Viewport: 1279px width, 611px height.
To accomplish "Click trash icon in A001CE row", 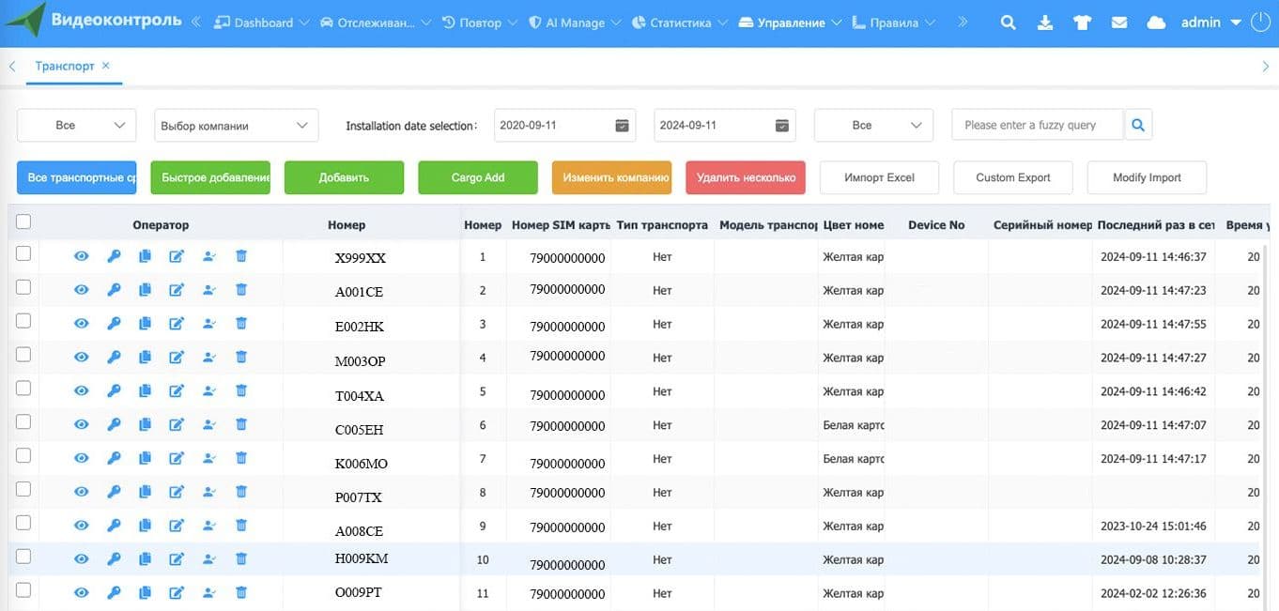I will coord(240,290).
